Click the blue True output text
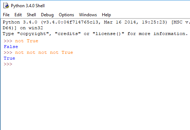 click(9, 58)
